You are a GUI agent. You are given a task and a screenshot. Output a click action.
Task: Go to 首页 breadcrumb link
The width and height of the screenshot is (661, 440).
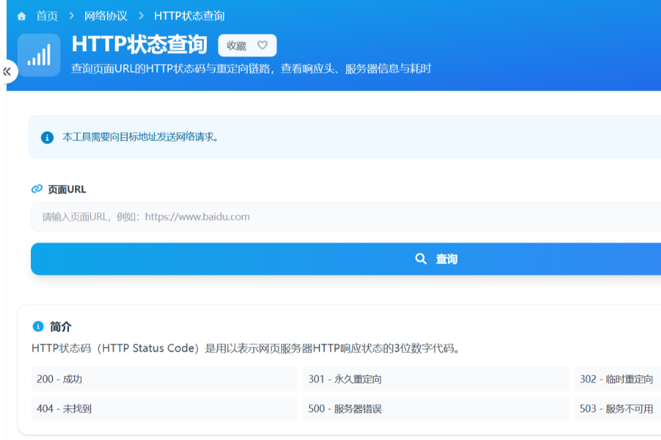point(47,16)
